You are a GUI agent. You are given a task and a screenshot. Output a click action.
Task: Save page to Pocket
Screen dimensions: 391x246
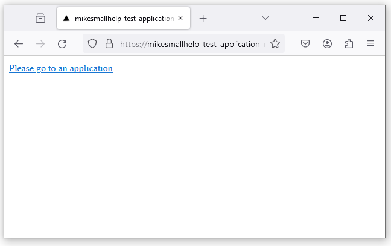[x=305, y=43]
